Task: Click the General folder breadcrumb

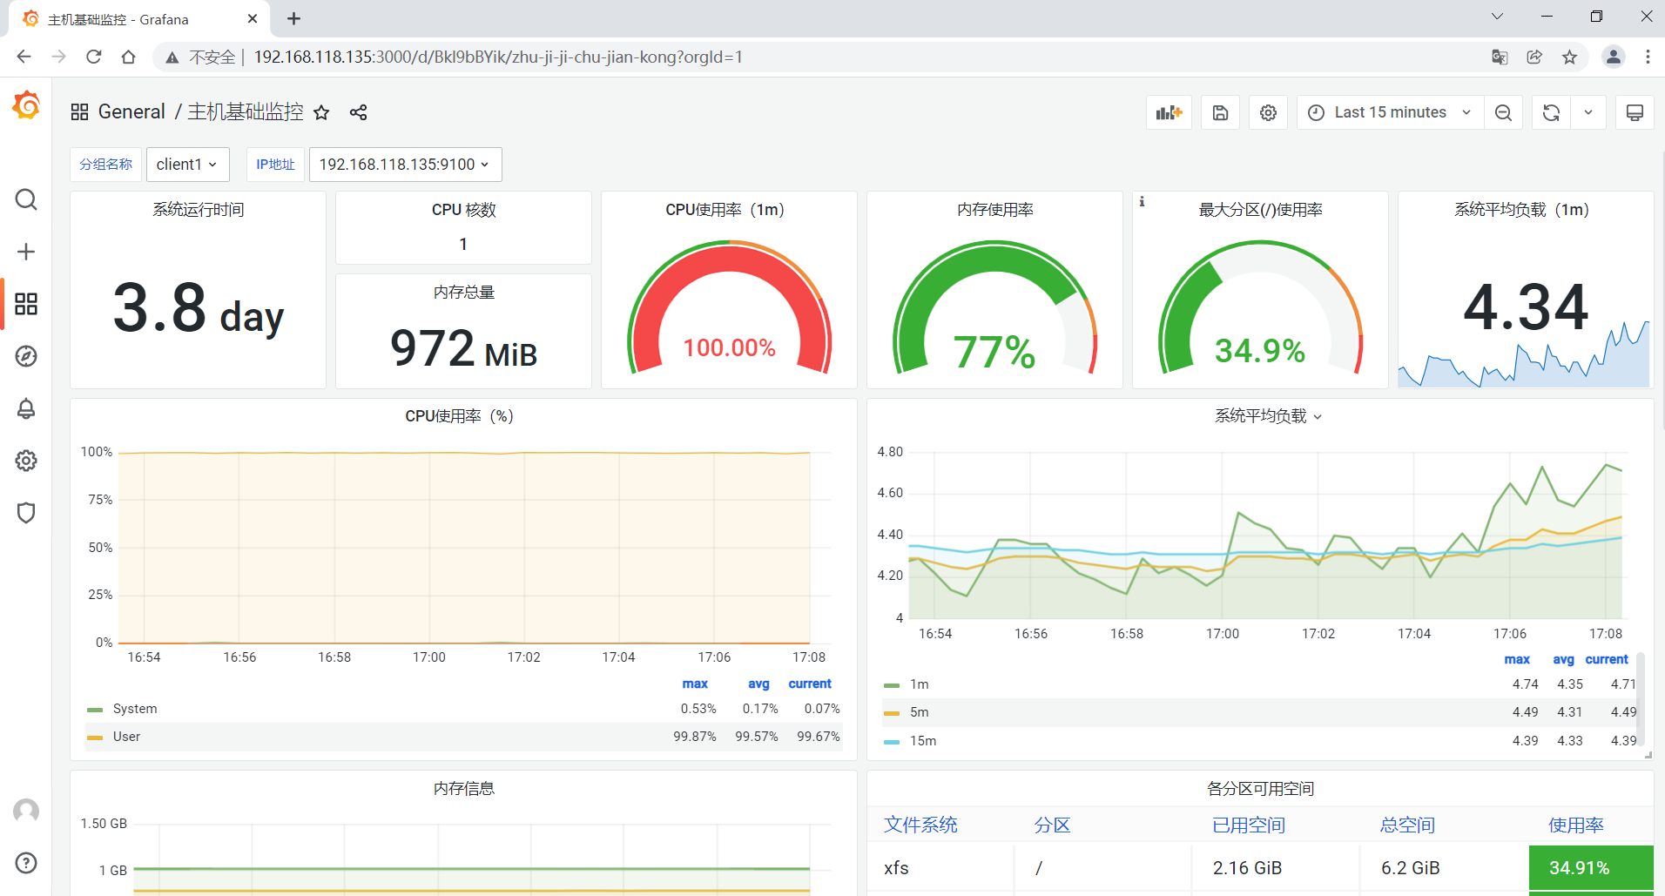Action: [x=131, y=112]
